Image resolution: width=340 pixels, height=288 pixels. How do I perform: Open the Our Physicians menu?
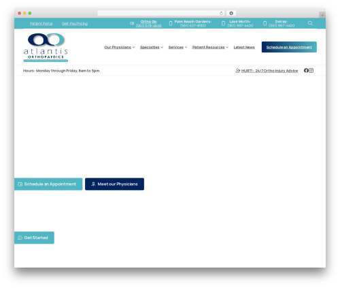(118, 47)
